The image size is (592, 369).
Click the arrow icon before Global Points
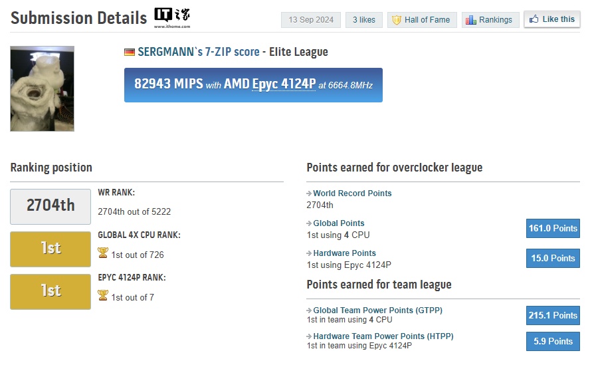309,223
